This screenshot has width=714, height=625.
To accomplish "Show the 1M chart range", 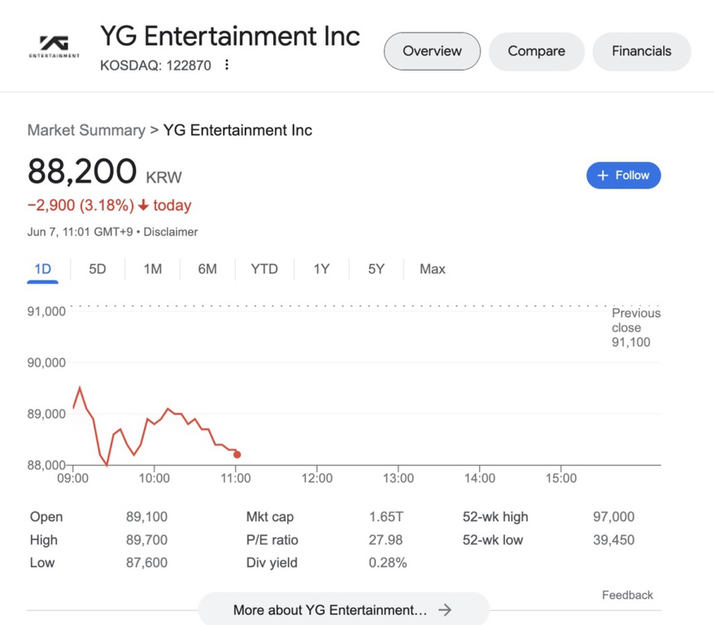I will 152,269.
